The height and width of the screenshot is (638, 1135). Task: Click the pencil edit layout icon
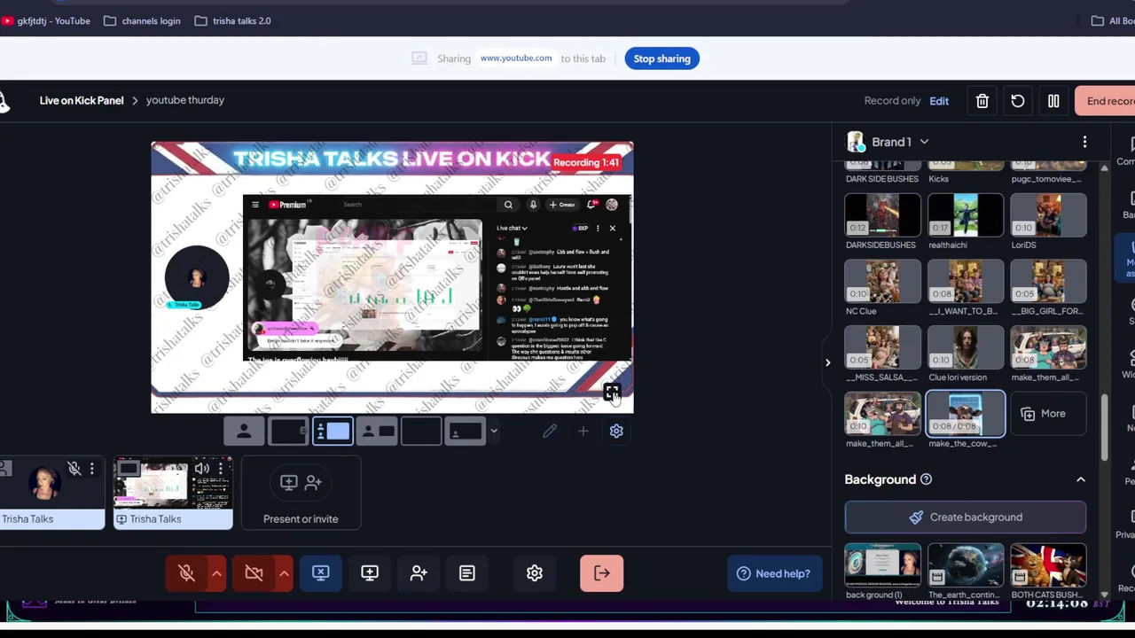550,432
